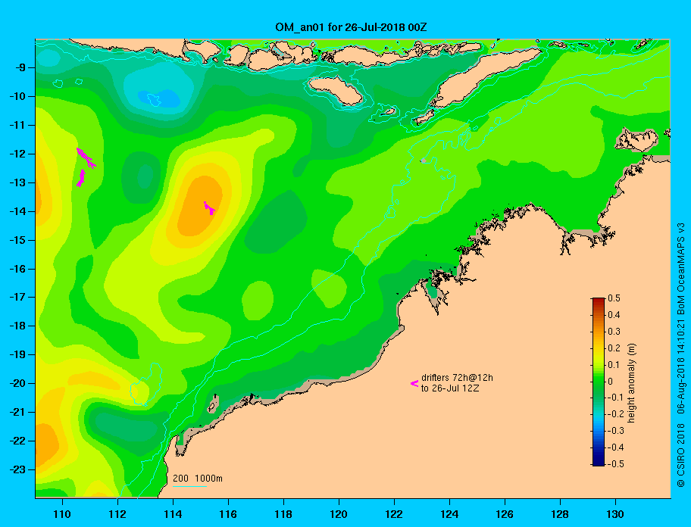Click the longitude axis label "122"
691x527 pixels.
(x=394, y=514)
